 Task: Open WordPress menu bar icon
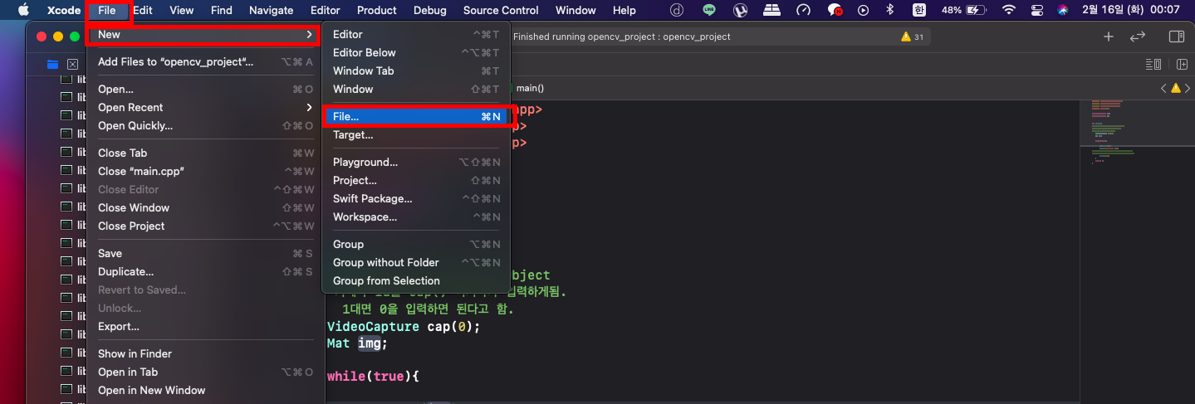[x=740, y=10]
